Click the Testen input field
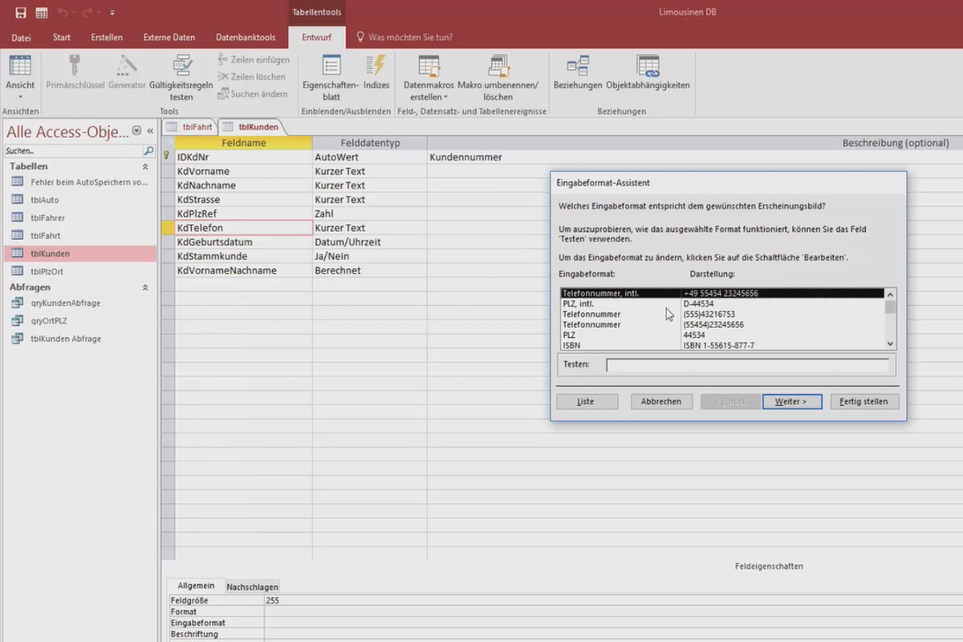 click(x=747, y=365)
